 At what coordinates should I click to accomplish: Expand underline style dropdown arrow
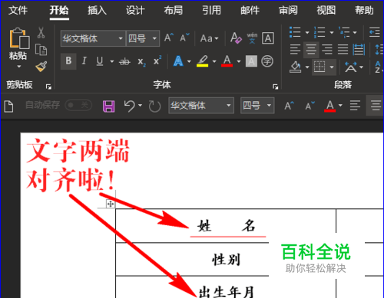point(112,61)
